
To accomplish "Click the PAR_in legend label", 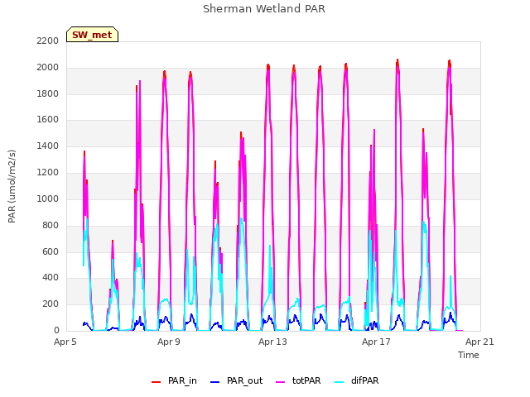I will (182, 380).
